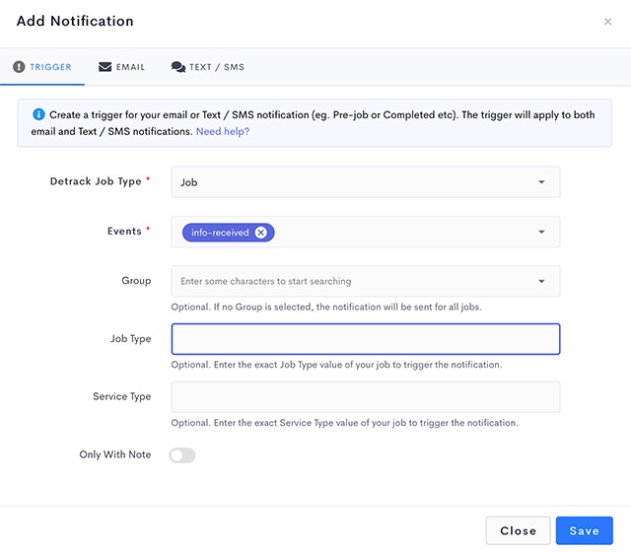This screenshot has width=631, height=552.
Task: Select the info-received tag in Events
Action: coord(220,233)
